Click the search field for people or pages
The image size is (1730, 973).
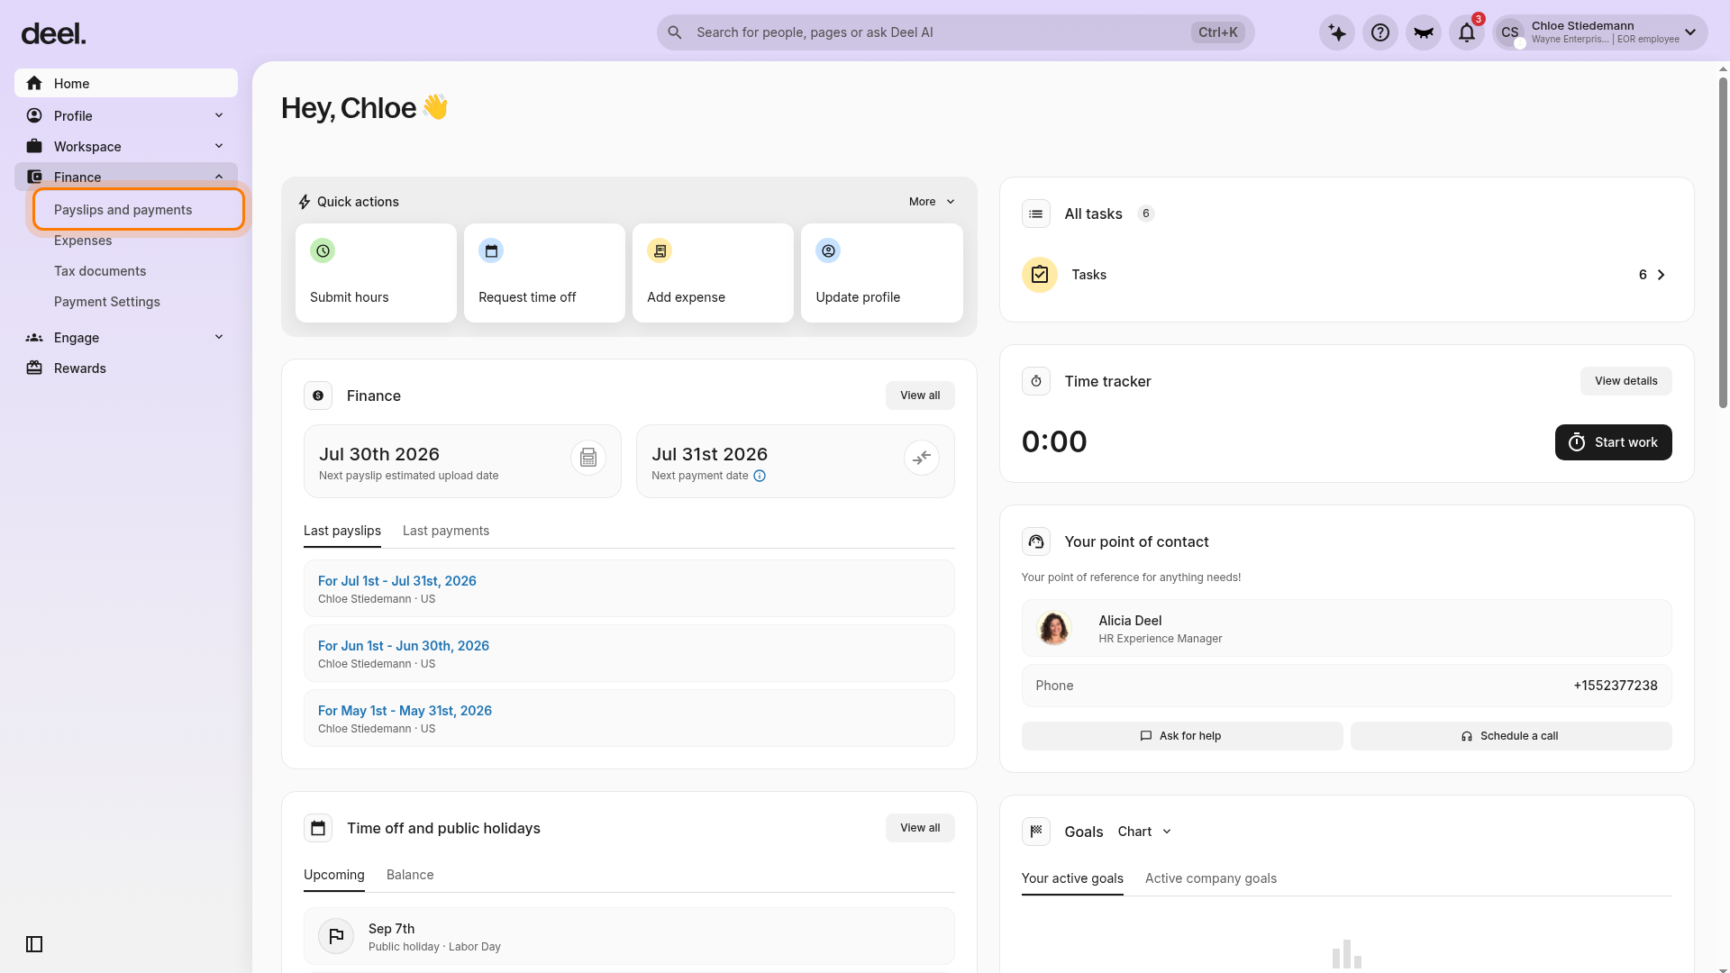click(x=956, y=32)
